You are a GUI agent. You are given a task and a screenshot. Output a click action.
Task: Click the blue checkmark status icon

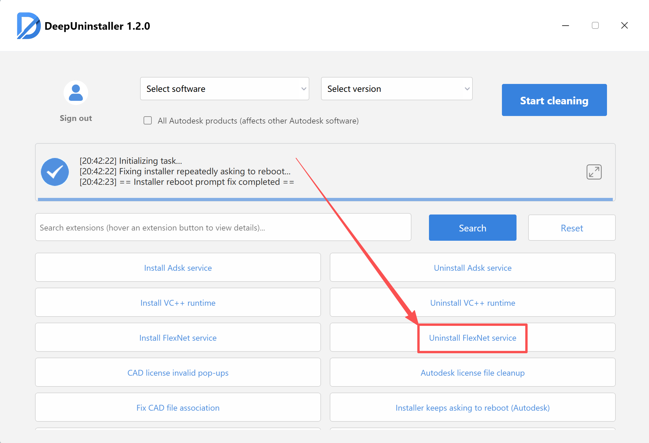(x=55, y=172)
